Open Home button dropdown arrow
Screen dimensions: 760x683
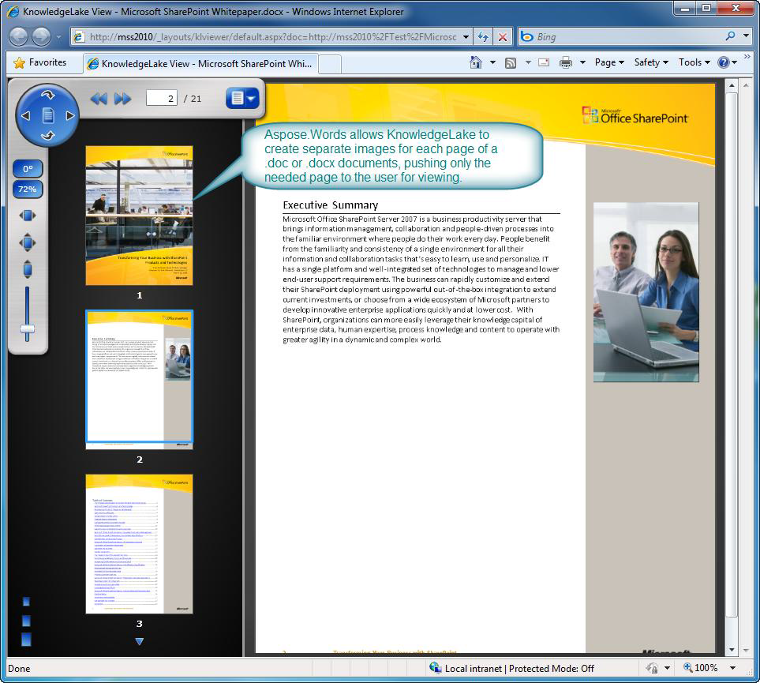(493, 62)
